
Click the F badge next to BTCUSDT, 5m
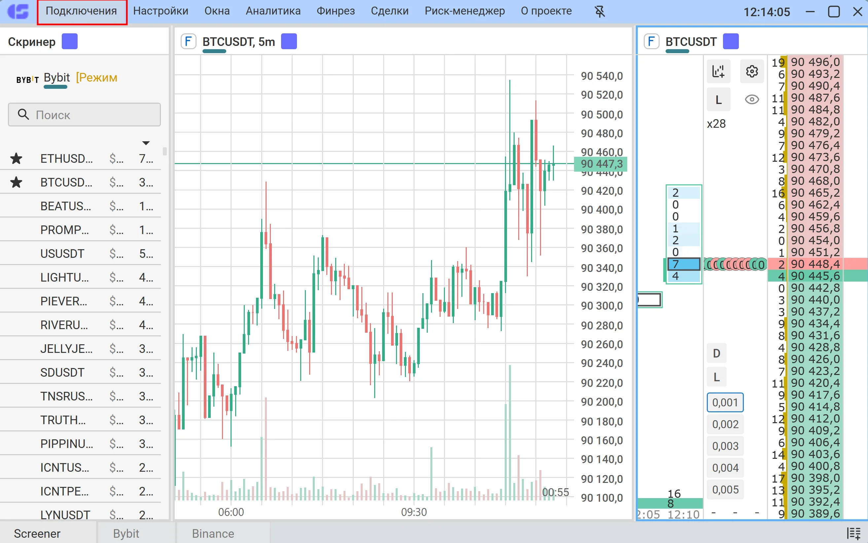point(188,42)
